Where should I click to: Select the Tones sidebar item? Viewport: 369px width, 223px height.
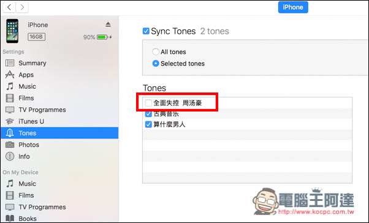(x=59, y=133)
